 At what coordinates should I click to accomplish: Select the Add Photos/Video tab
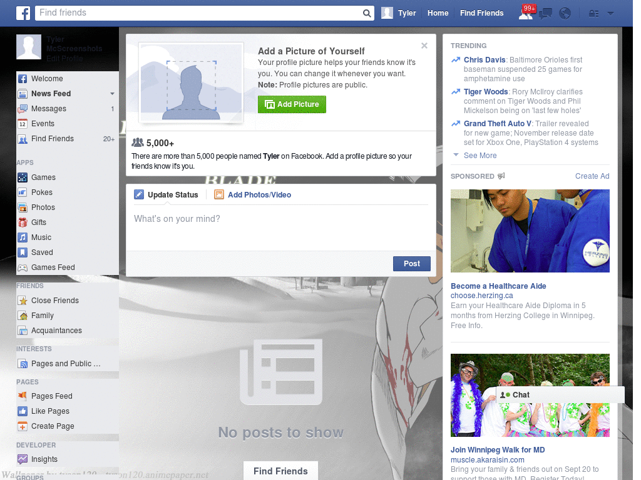point(253,195)
